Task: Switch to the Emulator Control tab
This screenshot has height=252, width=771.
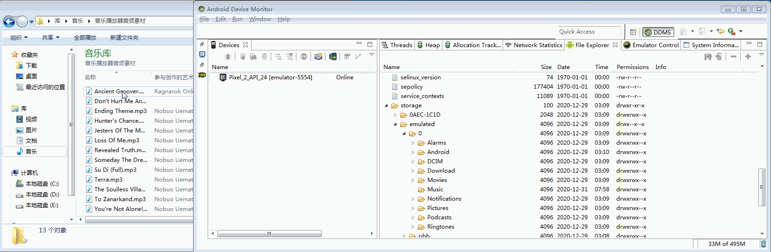Action: (651, 45)
